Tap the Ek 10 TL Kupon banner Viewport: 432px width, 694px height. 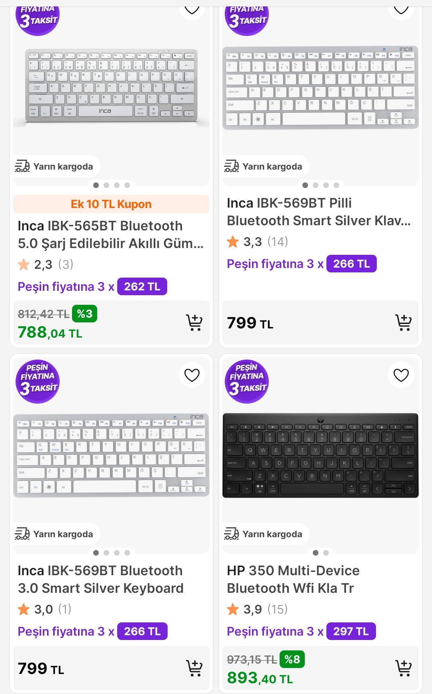click(111, 204)
